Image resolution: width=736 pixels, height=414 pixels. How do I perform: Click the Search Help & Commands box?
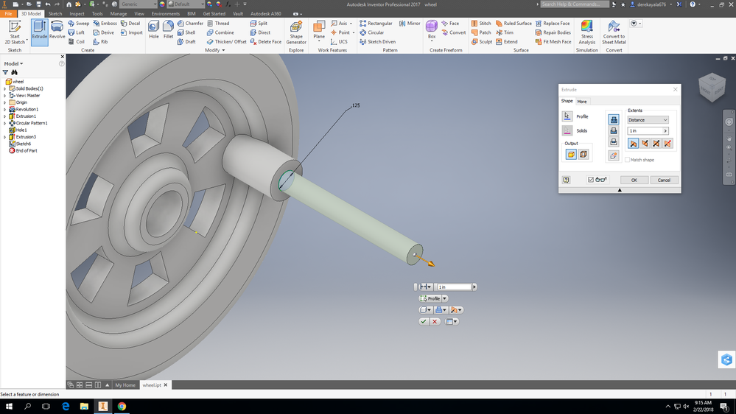[575, 4]
